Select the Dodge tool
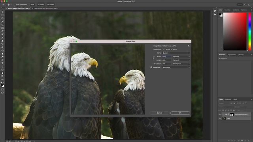Viewport: 253px width, 142px height. [2, 57]
